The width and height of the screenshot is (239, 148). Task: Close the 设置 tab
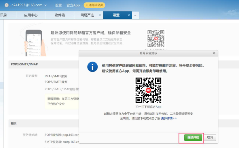coord(129,15)
